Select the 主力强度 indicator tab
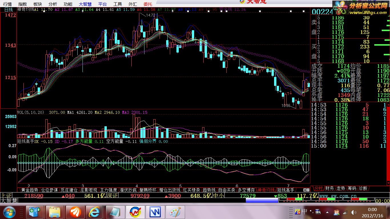390x219 pixels. click(x=108, y=190)
